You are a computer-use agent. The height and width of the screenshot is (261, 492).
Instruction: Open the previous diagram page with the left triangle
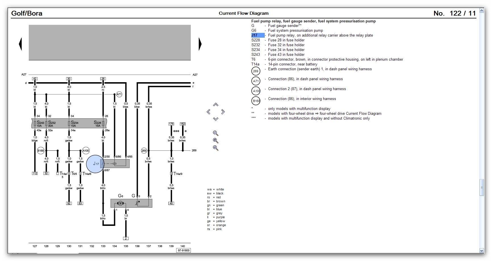(x=21, y=43)
